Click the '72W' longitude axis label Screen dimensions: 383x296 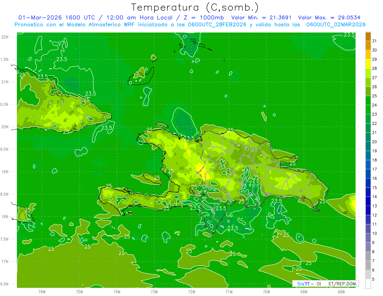point(191,292)
